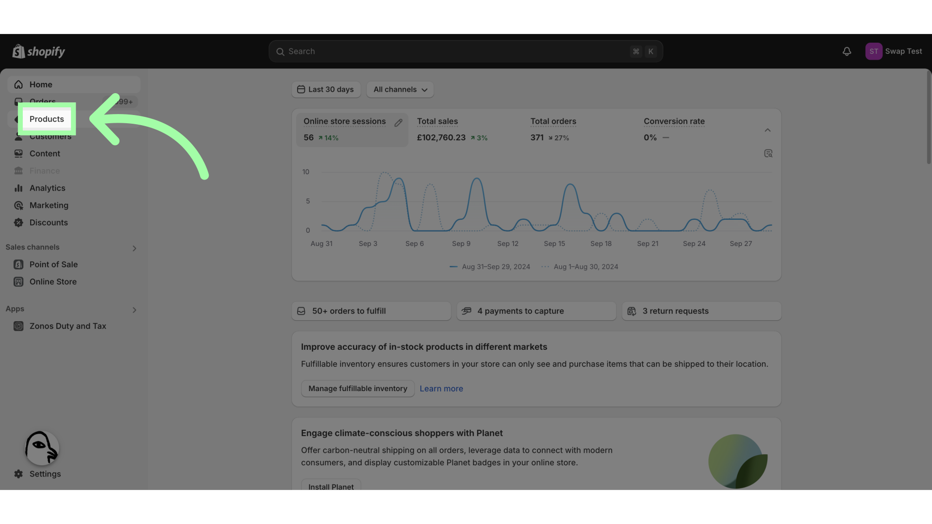Collapse the metrics card chevron

click(x=767, y=130)
